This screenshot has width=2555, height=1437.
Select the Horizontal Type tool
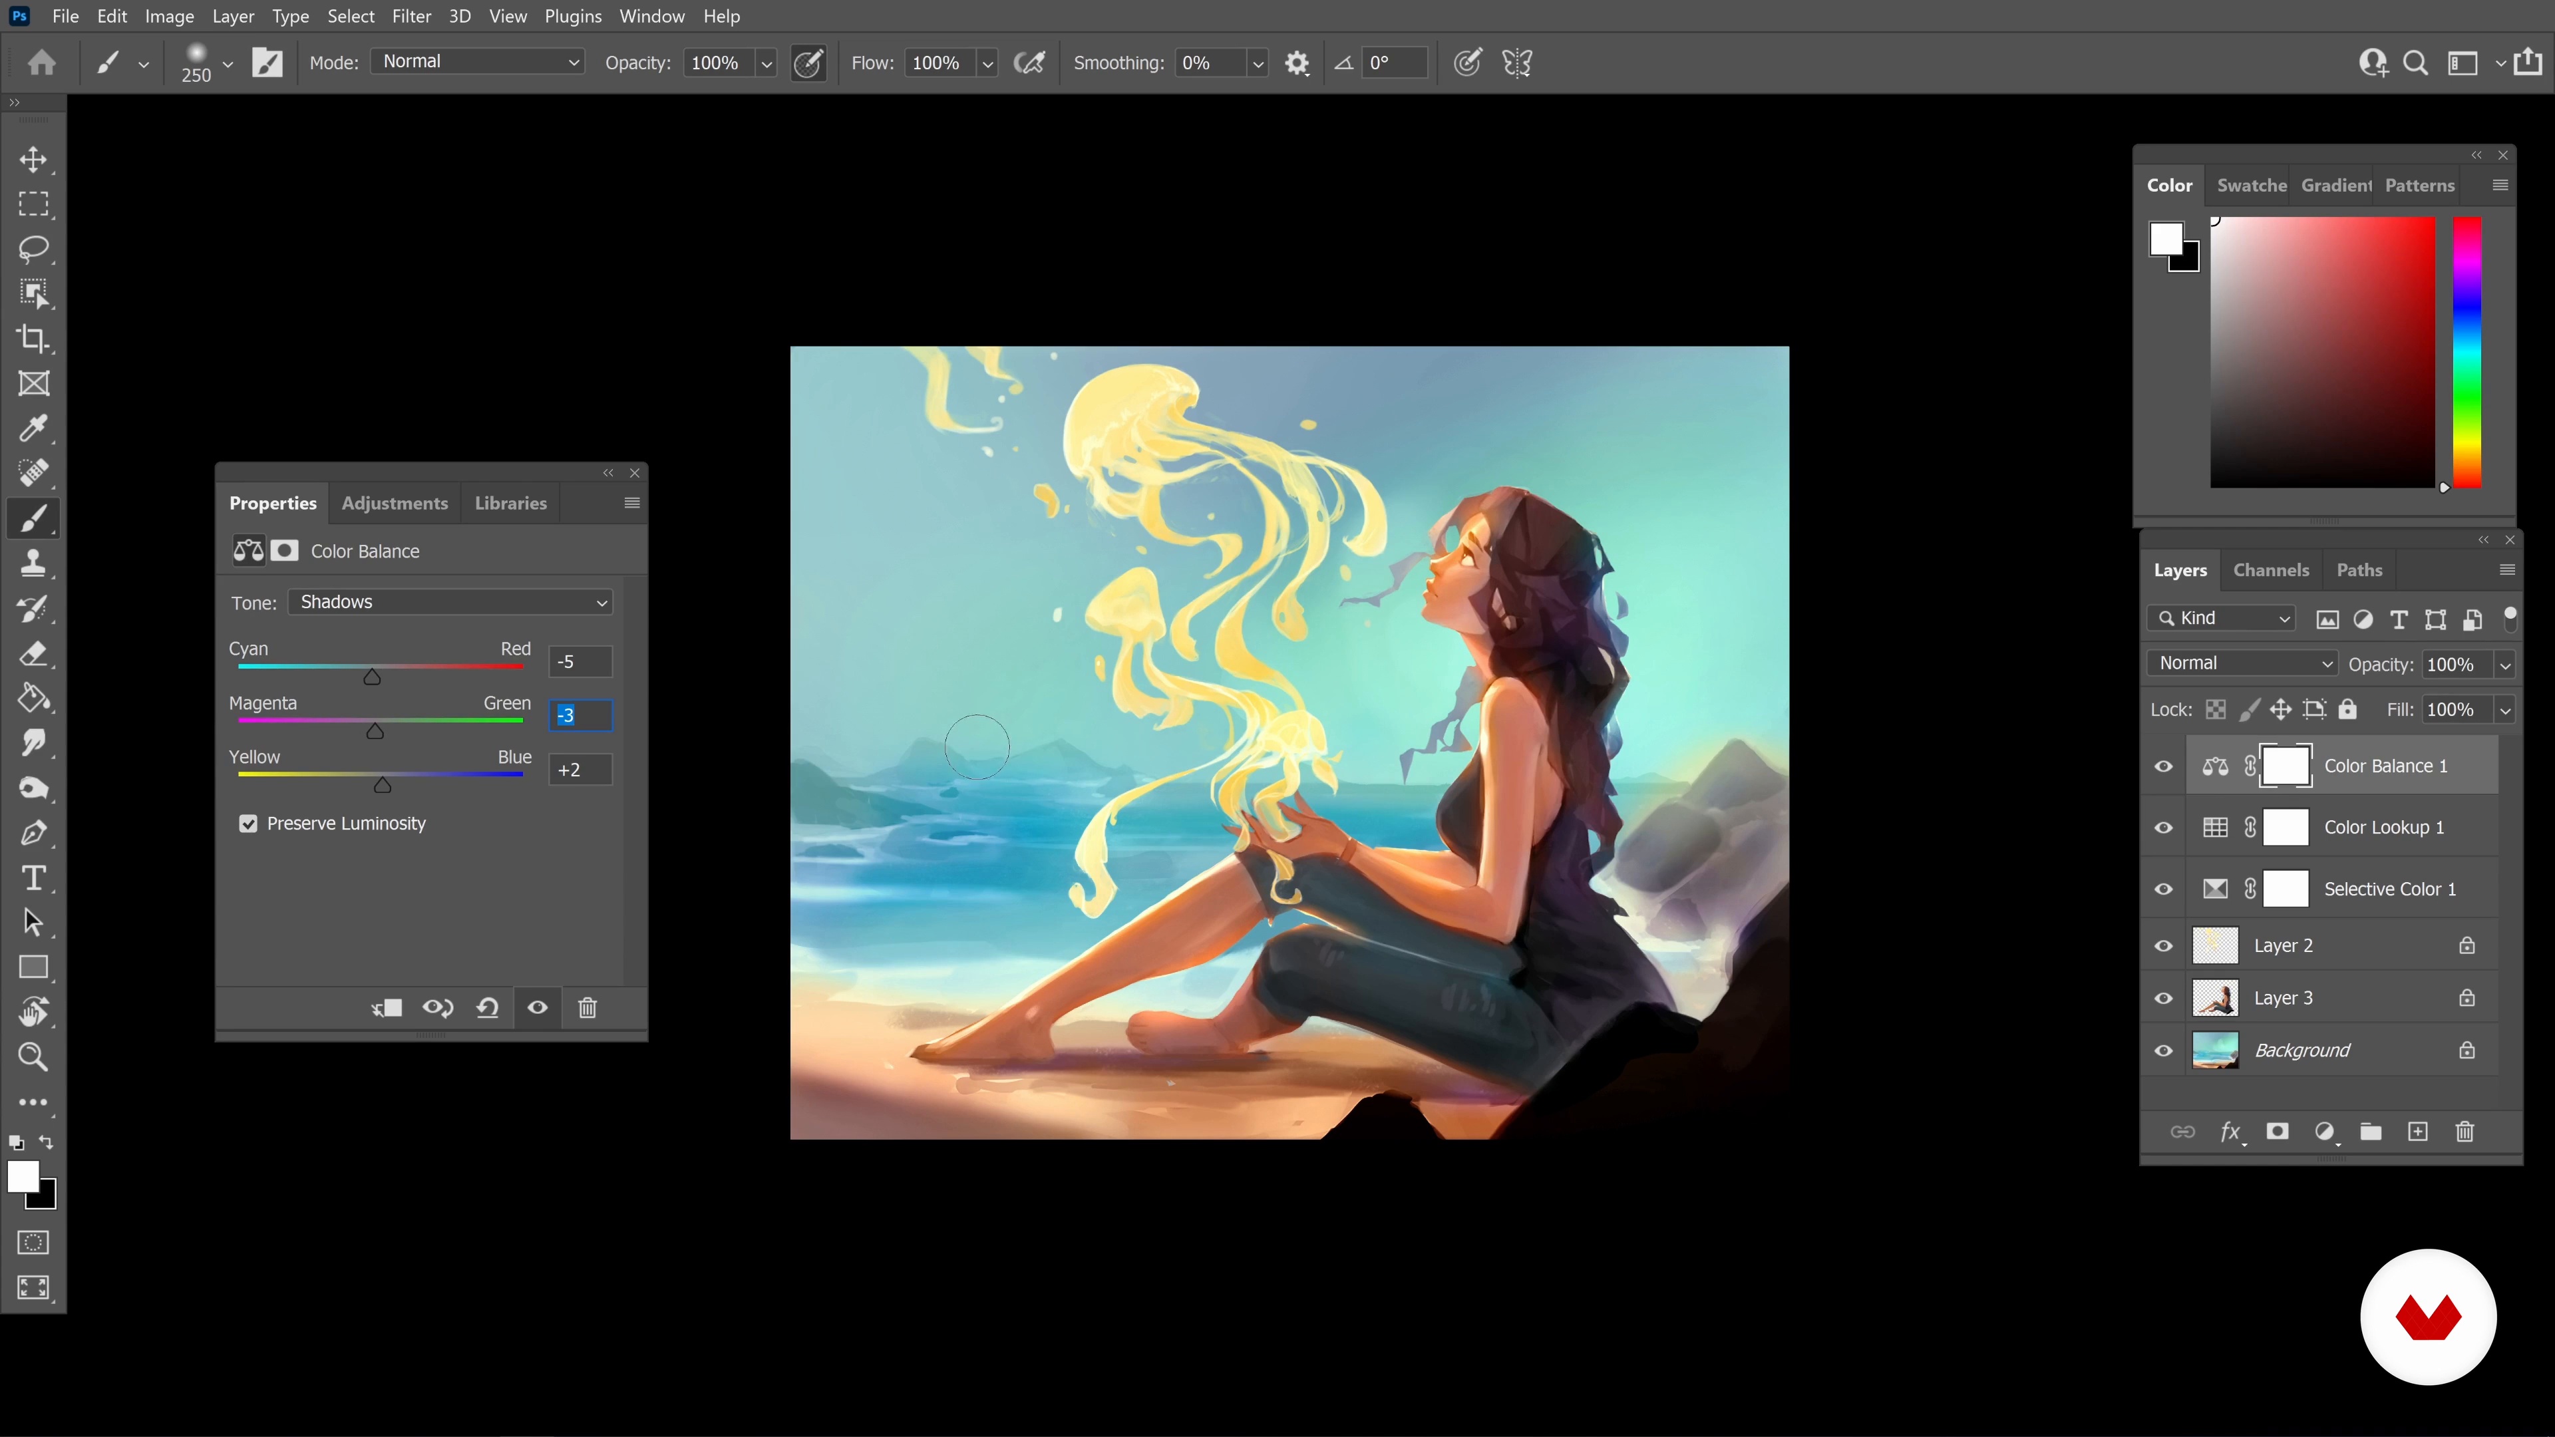pos(34,878)
